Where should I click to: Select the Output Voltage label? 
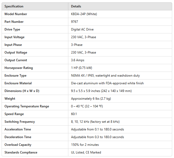(16, 52)
